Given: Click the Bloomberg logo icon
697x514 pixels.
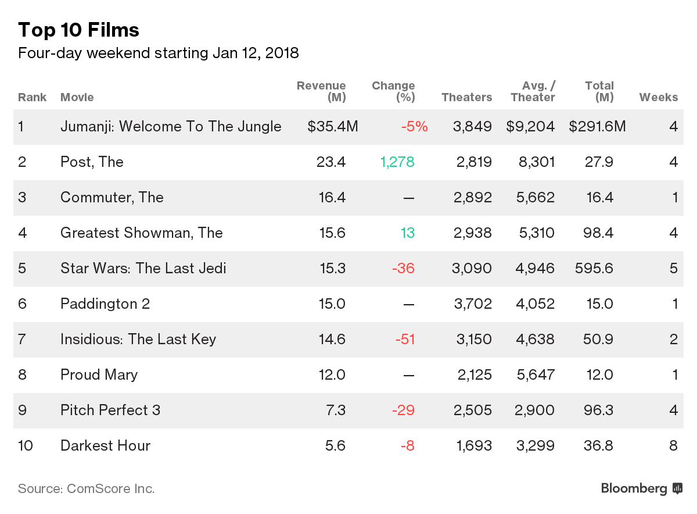Looking at the screenshot, I should point(677,488).
